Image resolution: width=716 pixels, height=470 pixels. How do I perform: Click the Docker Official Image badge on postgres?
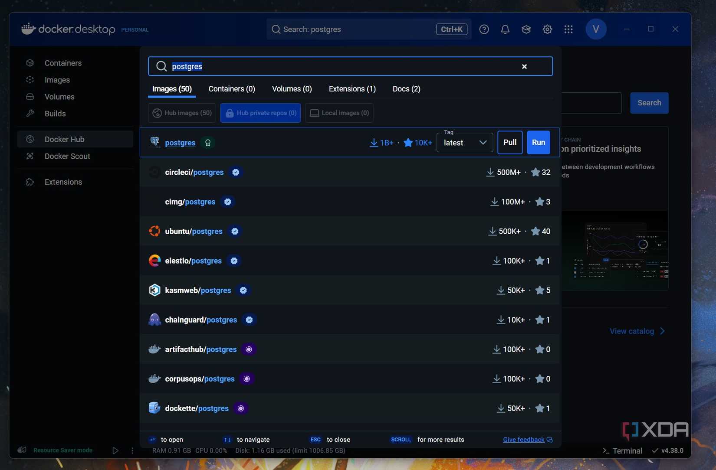click(x=208, y=143)
